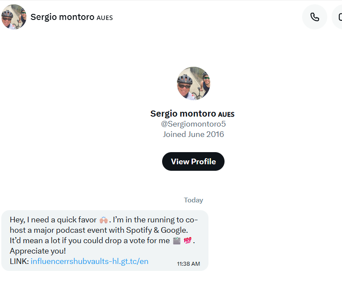
Task: Click the Joined June 2016 text
Action: pos(193,134)
